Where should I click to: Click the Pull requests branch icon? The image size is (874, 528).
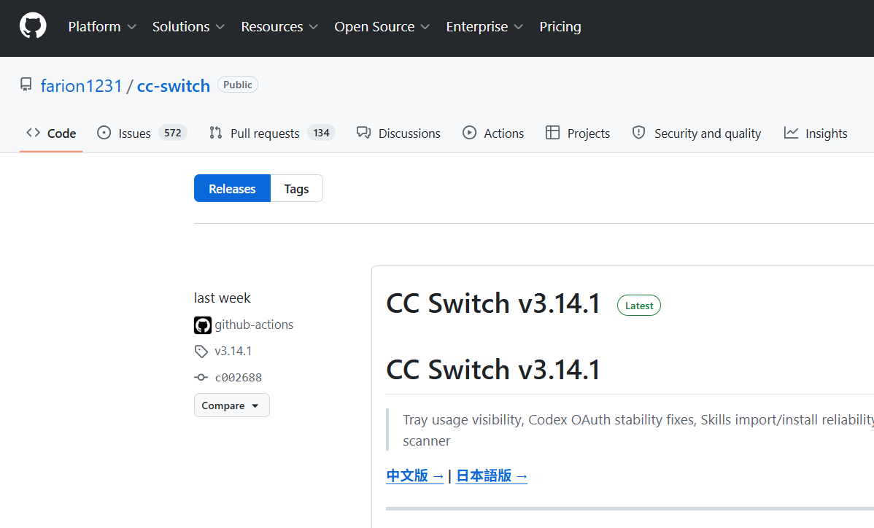[216, 133]
